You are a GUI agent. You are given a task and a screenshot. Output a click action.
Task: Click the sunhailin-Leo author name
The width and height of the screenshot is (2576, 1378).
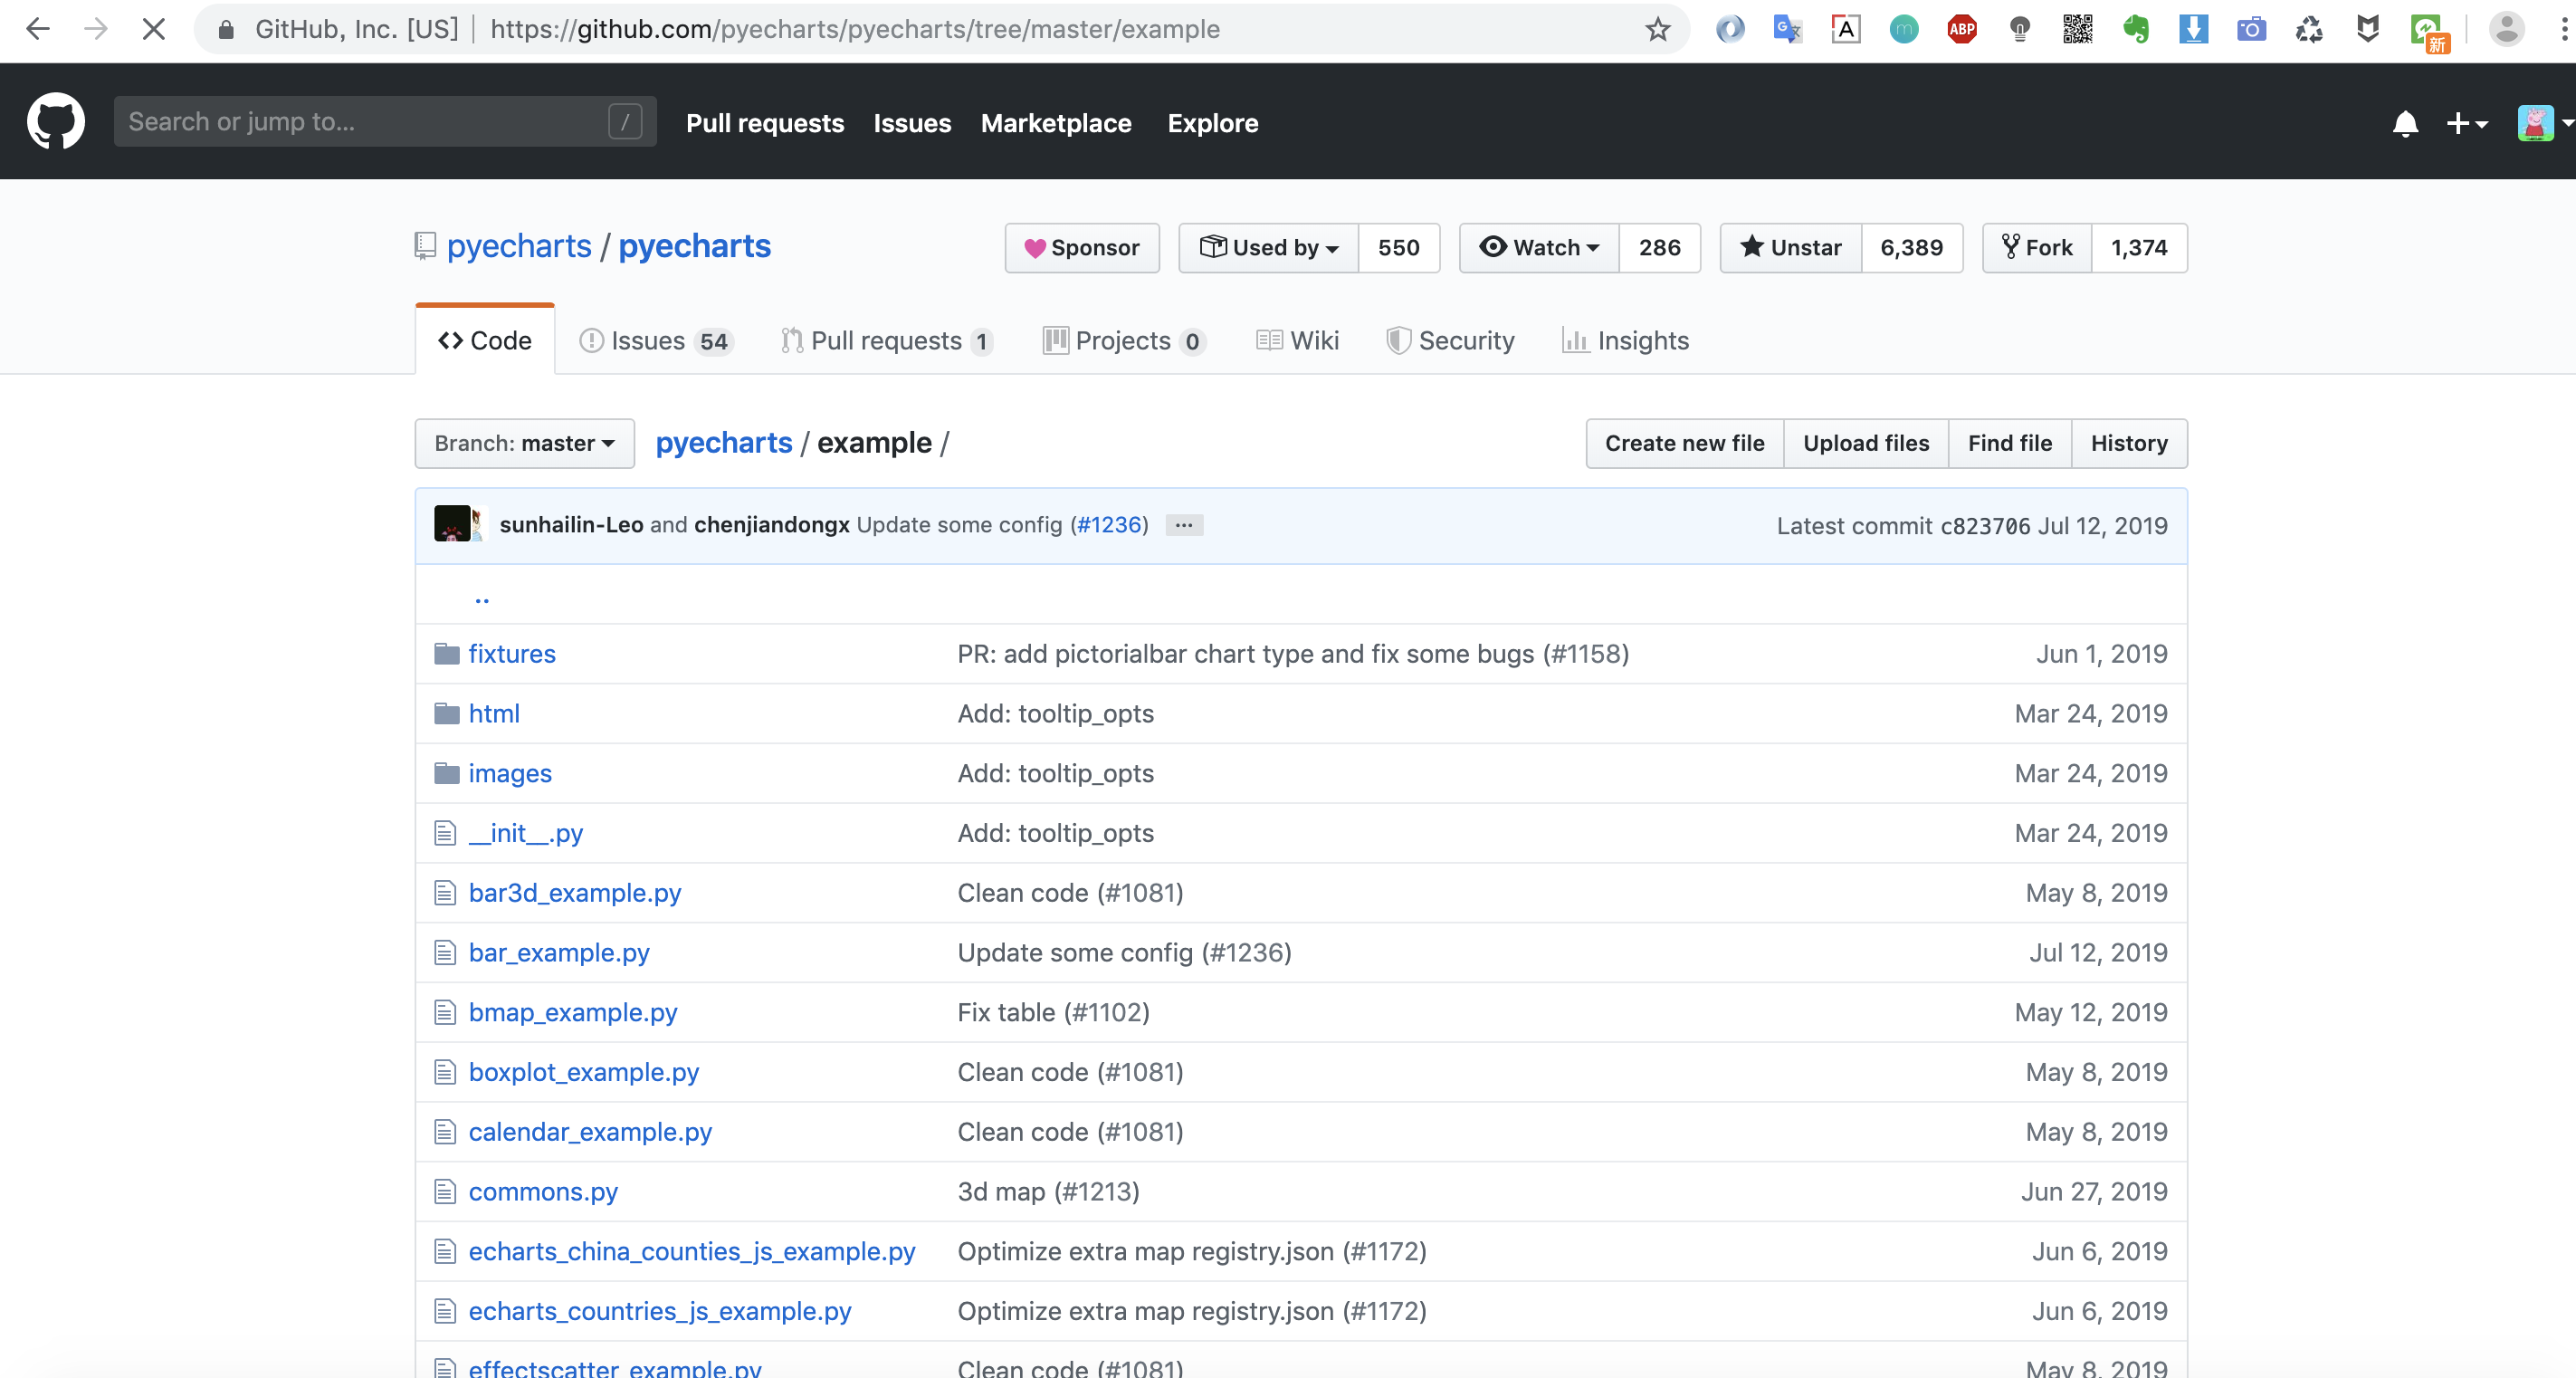[571, 525]
